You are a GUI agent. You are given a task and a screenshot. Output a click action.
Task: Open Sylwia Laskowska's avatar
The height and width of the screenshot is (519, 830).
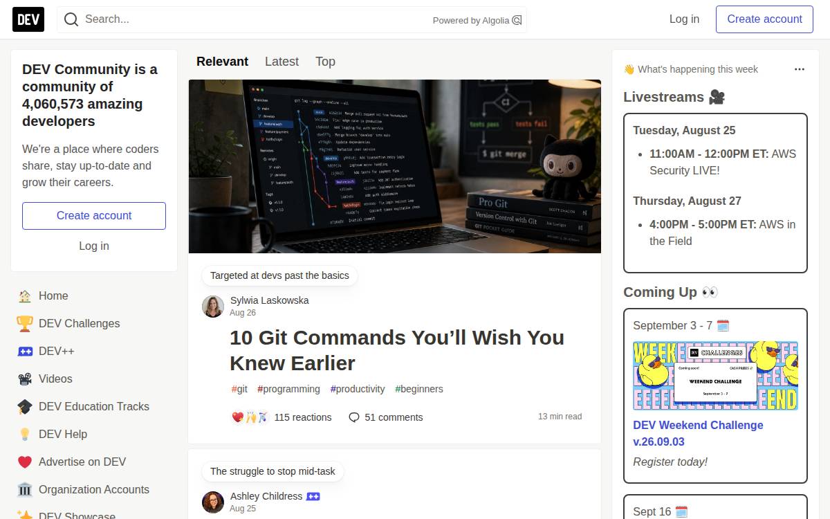coord(213,307)
